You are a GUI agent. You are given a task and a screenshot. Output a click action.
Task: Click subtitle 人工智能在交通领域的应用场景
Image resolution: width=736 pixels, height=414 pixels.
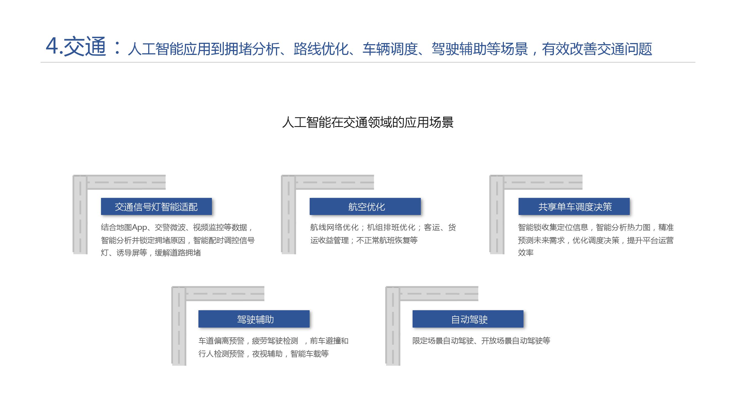(x=368, y=122)
